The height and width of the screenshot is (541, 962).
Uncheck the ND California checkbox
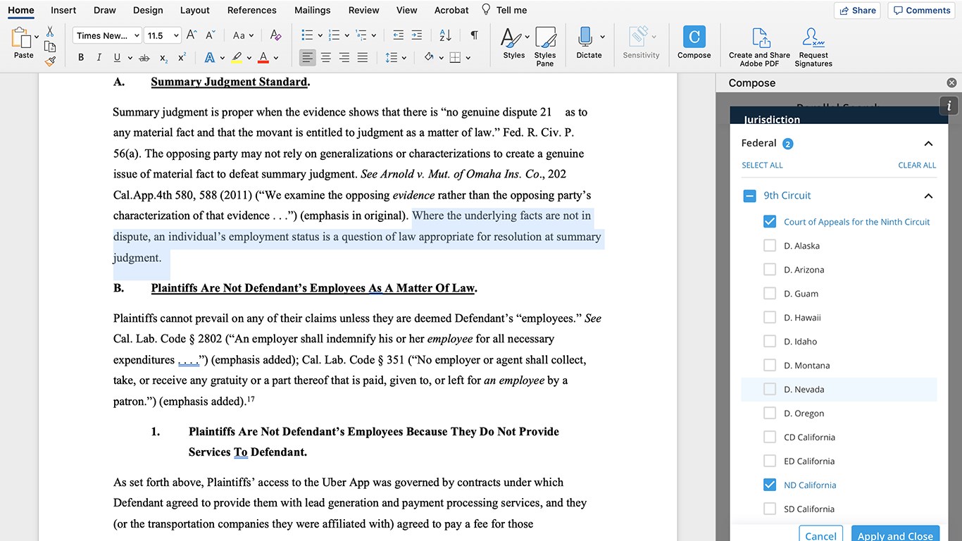(770, 485)
